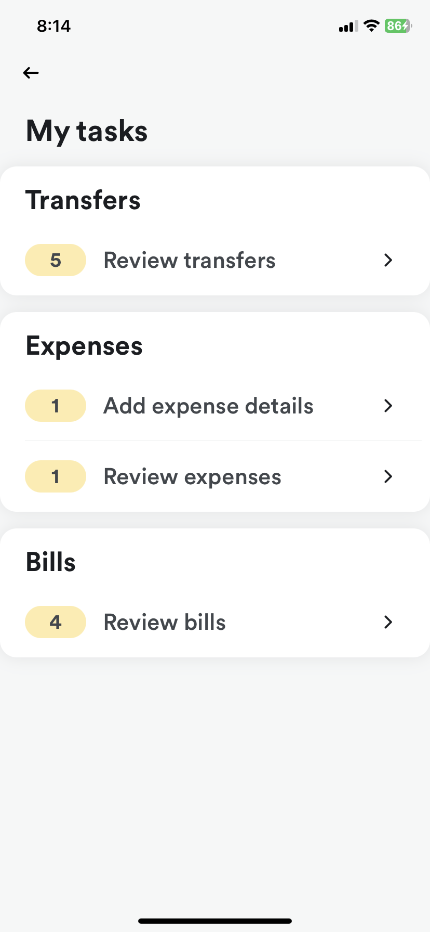Click the chevron next to Review bills
The width and height of the screenshot is (430, 932).
(388, 622)
